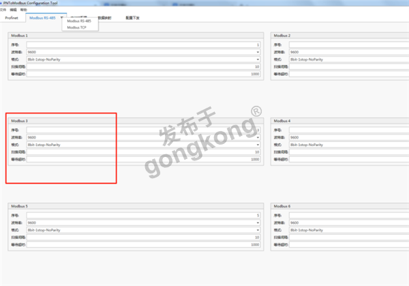This screenshot has width=409, height=286.
Task: Open the Modbus 6 baud rate 9600 combo box
Action: (x=349, y=223)
